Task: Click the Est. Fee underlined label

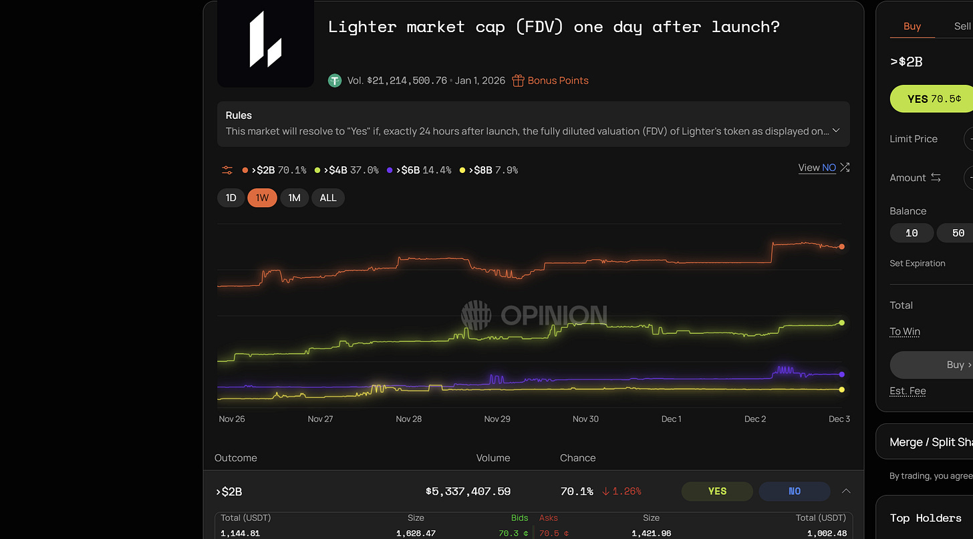Action: [908, 391]
